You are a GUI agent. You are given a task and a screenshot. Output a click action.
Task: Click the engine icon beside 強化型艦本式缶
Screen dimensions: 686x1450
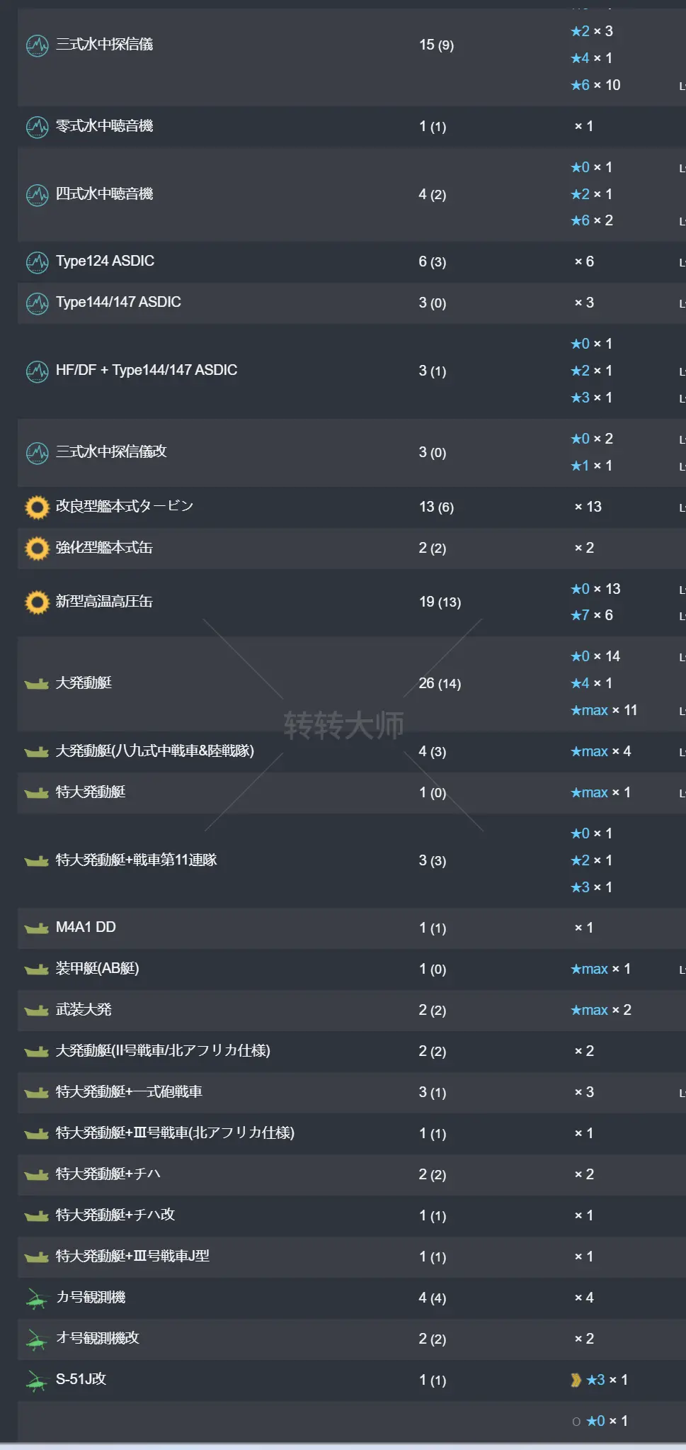(37, 549)
